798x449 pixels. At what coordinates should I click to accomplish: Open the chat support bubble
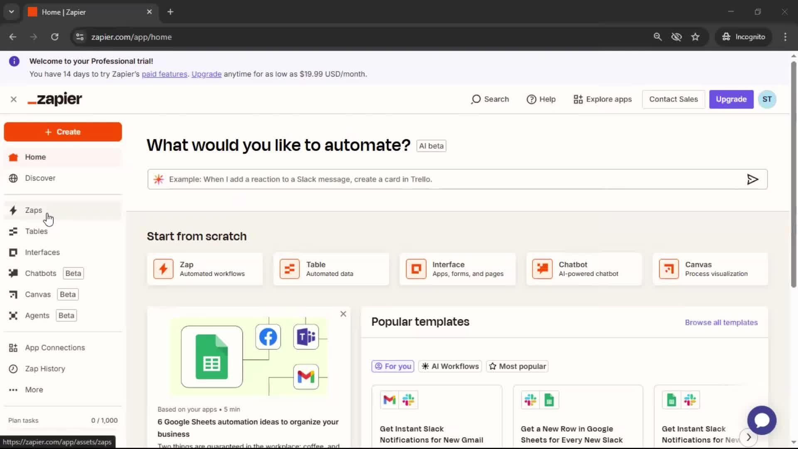point(761,420)
